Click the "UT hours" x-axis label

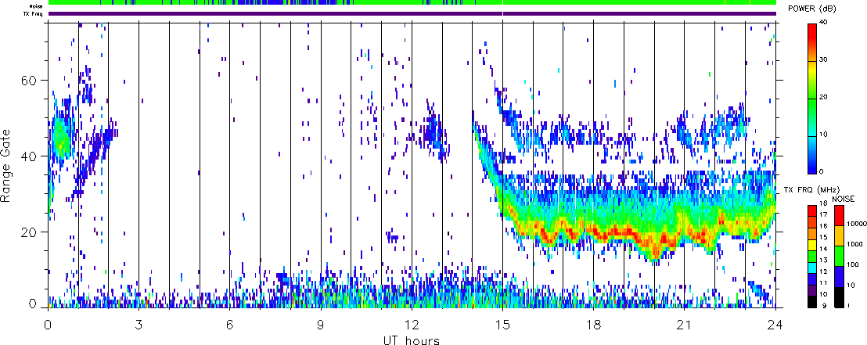coord(412,340)
